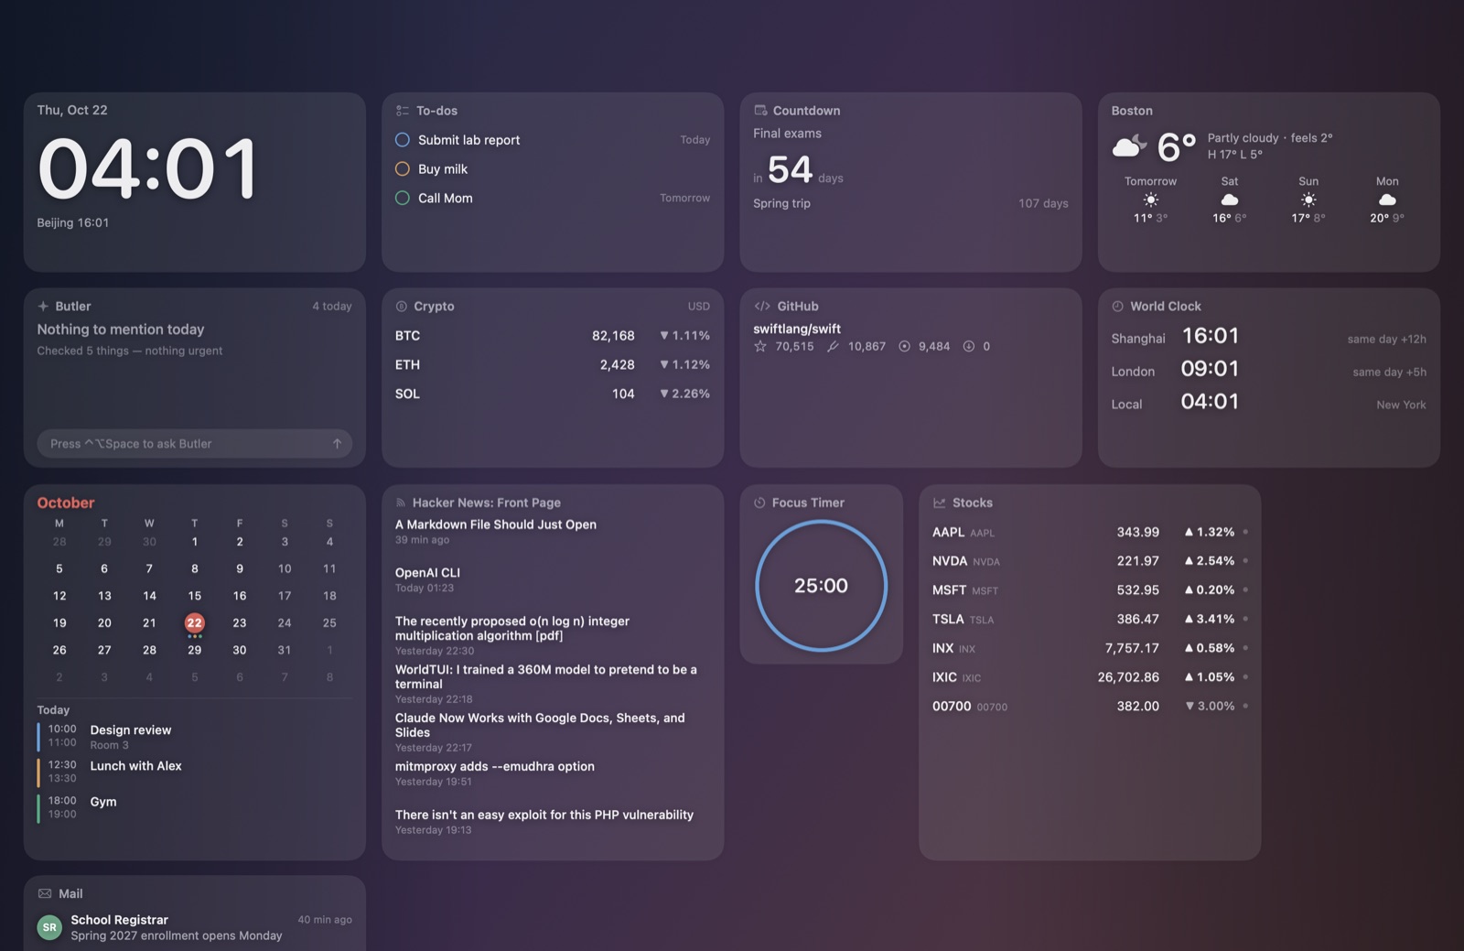1464x951 pixels.
Task: Open the OpenAI CLI news story
Action: coord(427,573)
